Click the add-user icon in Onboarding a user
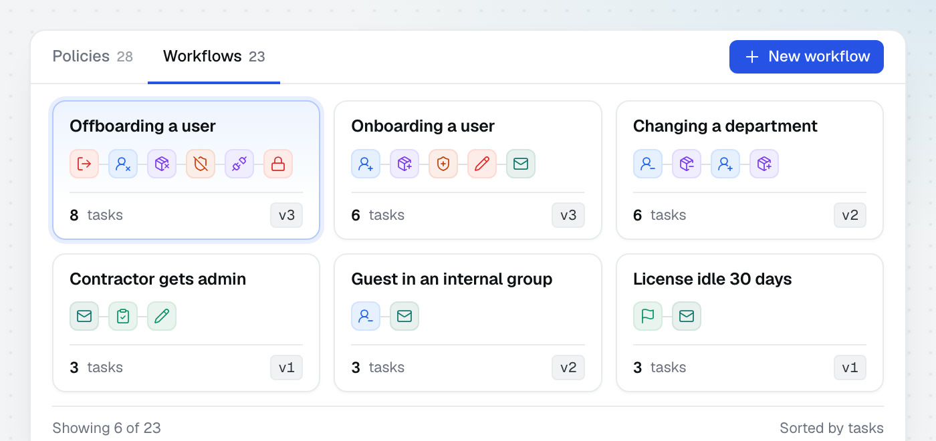 tap(366, 164)
